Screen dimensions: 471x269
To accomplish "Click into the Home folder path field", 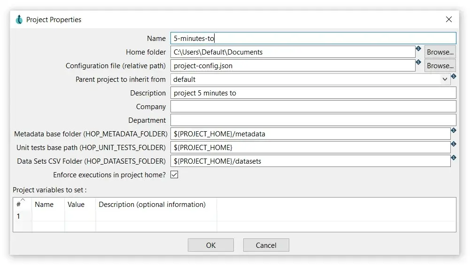I will click(293, 52).
